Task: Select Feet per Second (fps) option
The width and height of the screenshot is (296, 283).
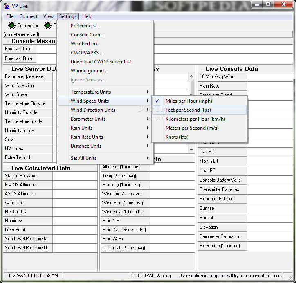Action: tap(200, 110)
